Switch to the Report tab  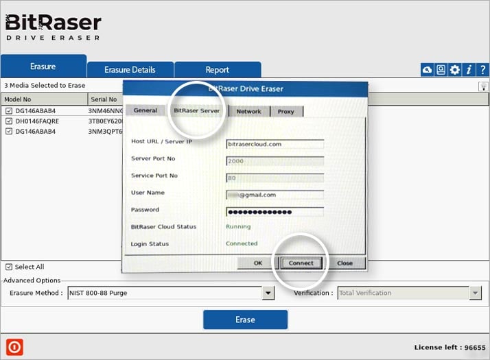(218, 70)
